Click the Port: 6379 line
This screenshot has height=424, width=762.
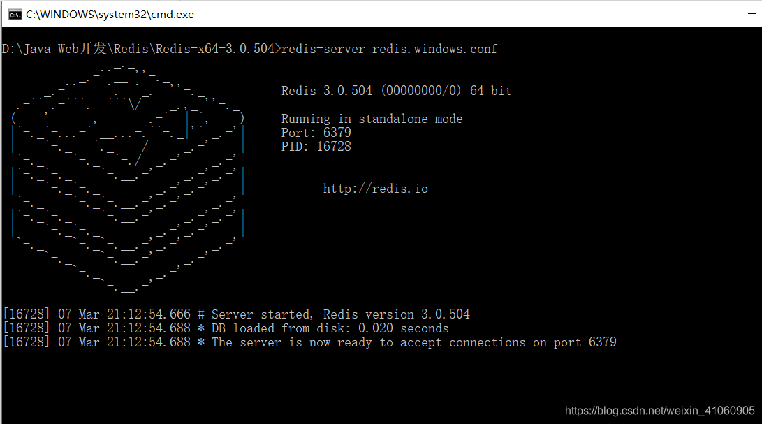point(316,133)
